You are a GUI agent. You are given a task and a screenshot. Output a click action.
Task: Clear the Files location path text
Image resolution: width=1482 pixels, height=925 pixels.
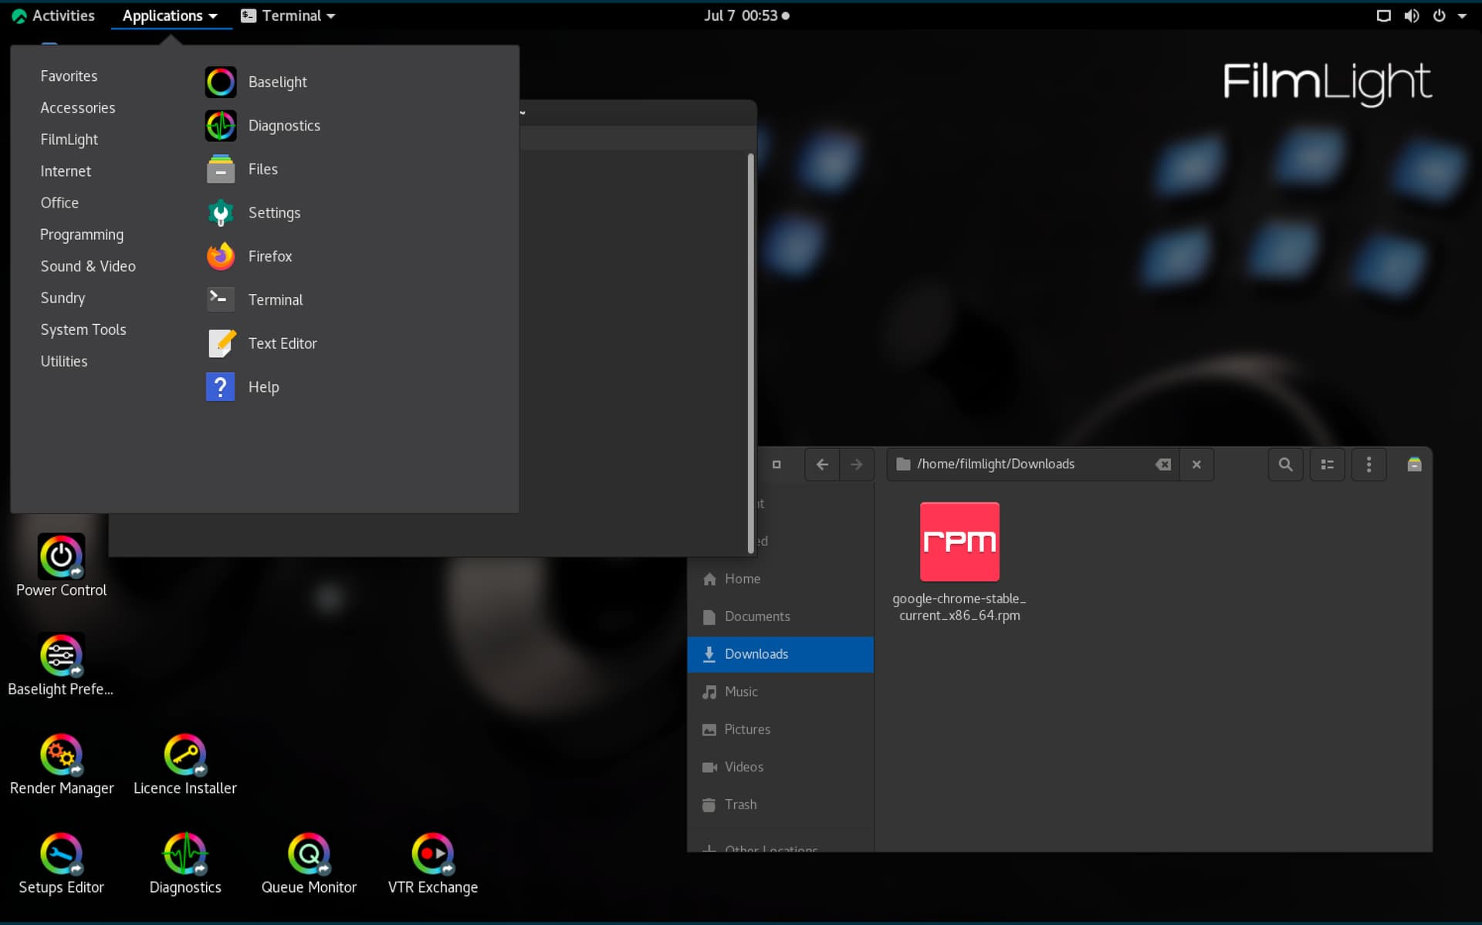(x=1162, y=464)
